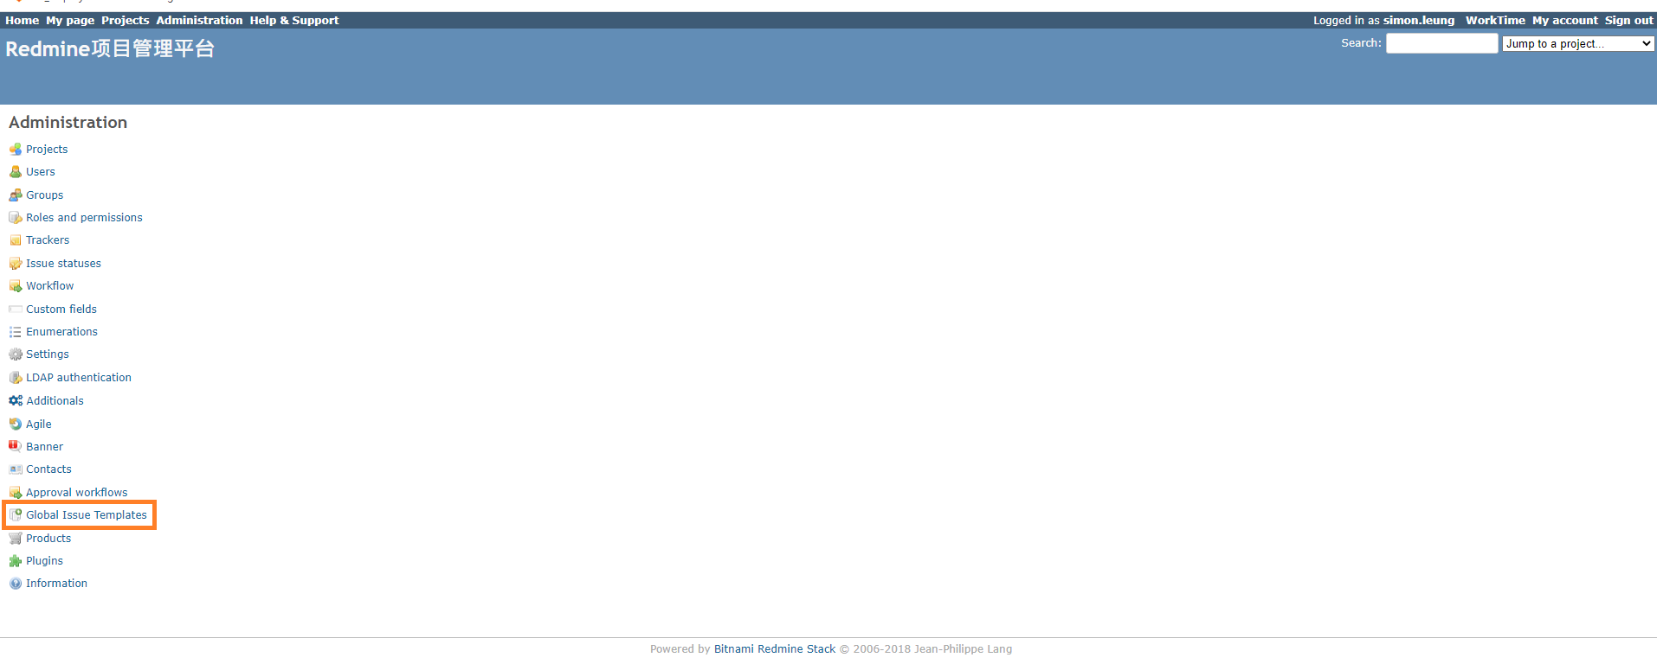Open the Information link
This screenshot has width=1657, height=664.
[56, 584]
